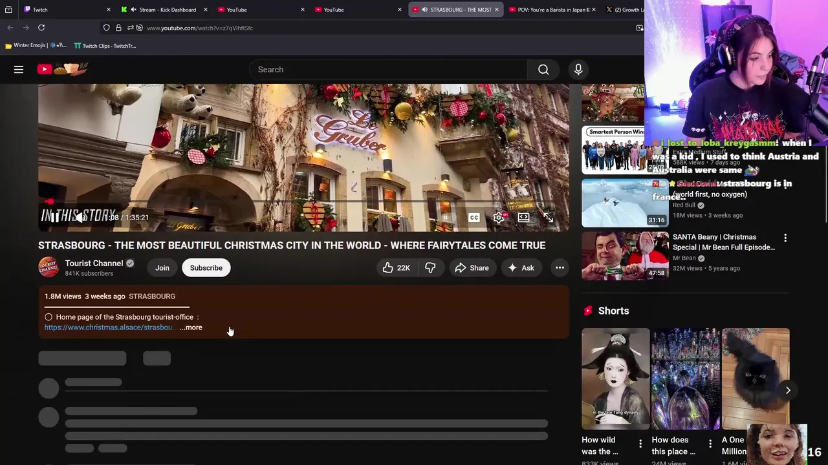The height and width of the screenshot is (465, 828).
Task: Open the Mr Bean video thumbnail
Action: [625, 256]
